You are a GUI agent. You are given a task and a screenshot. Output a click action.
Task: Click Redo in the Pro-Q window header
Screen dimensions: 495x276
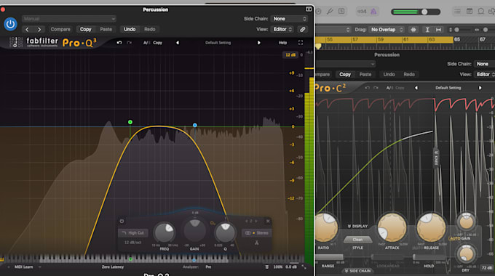[x=150, y=29]
